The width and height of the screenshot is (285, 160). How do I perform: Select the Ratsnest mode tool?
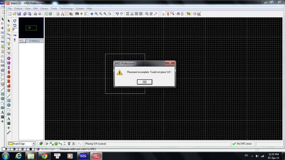tap(9, 48)
